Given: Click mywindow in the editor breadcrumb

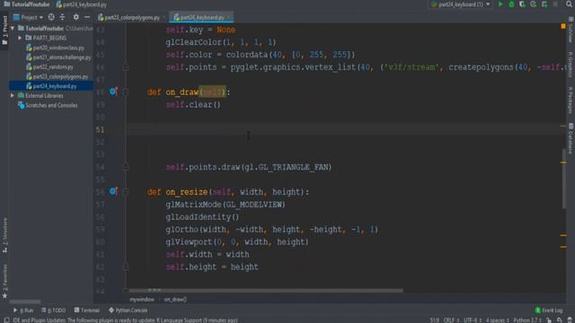Looking at the screenshot, I should [142, 299].
